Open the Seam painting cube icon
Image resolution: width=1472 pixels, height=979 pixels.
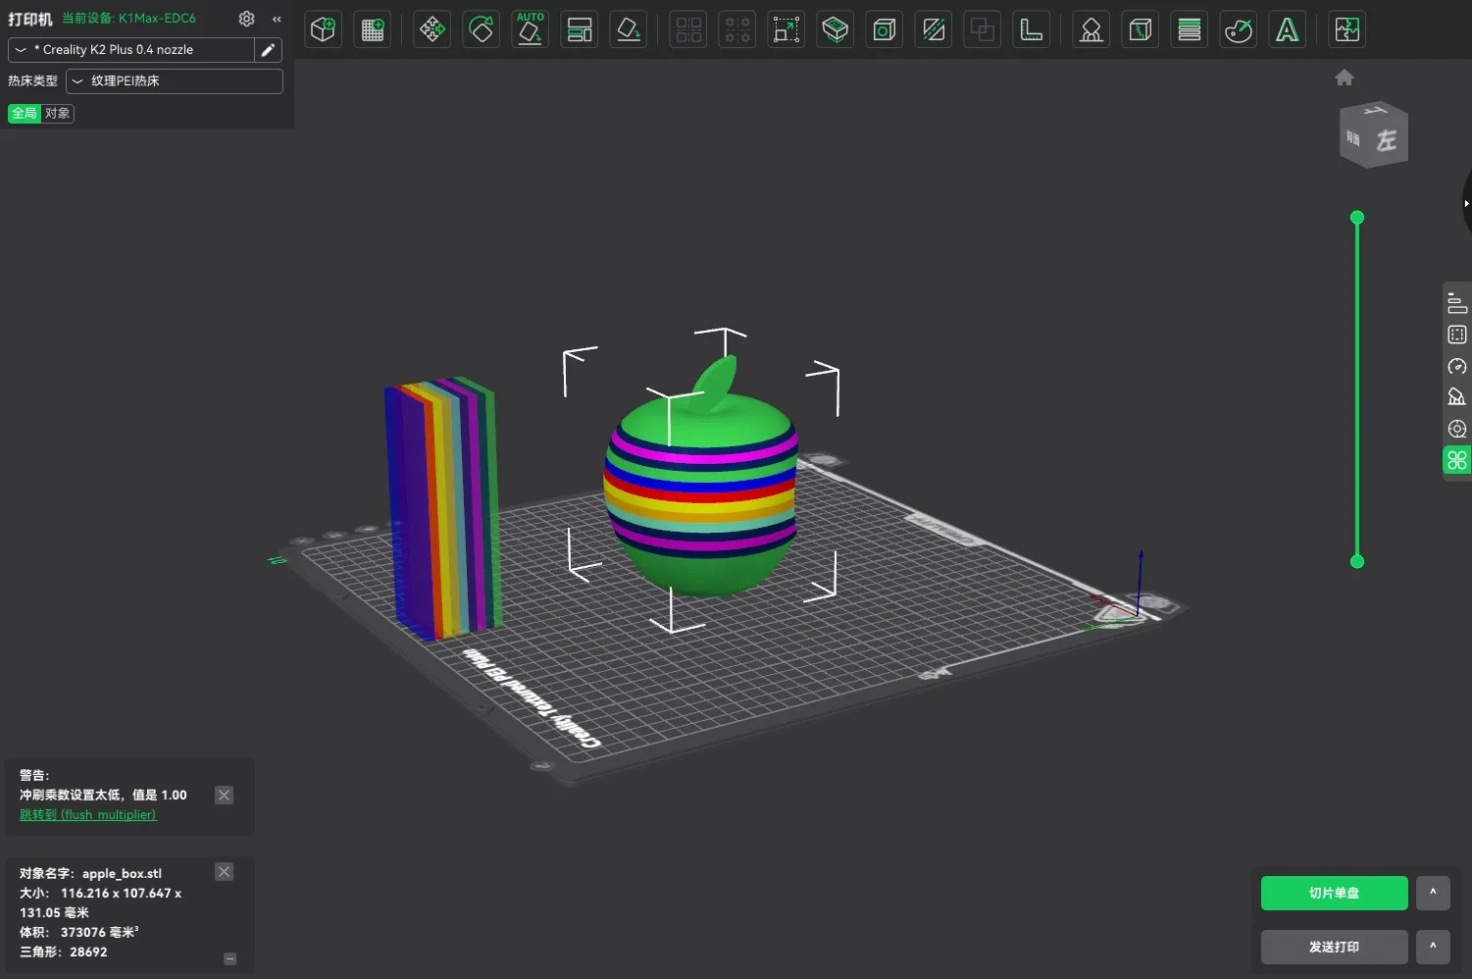point(1140,29)
